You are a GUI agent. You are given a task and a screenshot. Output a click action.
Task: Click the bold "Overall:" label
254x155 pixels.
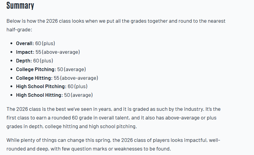click(25, 43)
